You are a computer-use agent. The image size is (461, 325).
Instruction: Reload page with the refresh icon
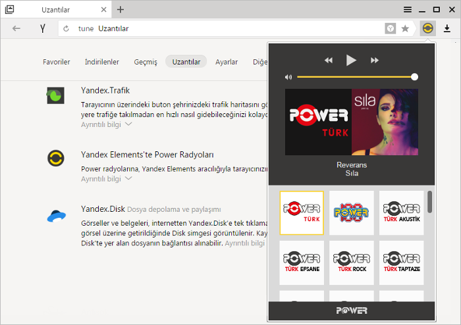66,28
